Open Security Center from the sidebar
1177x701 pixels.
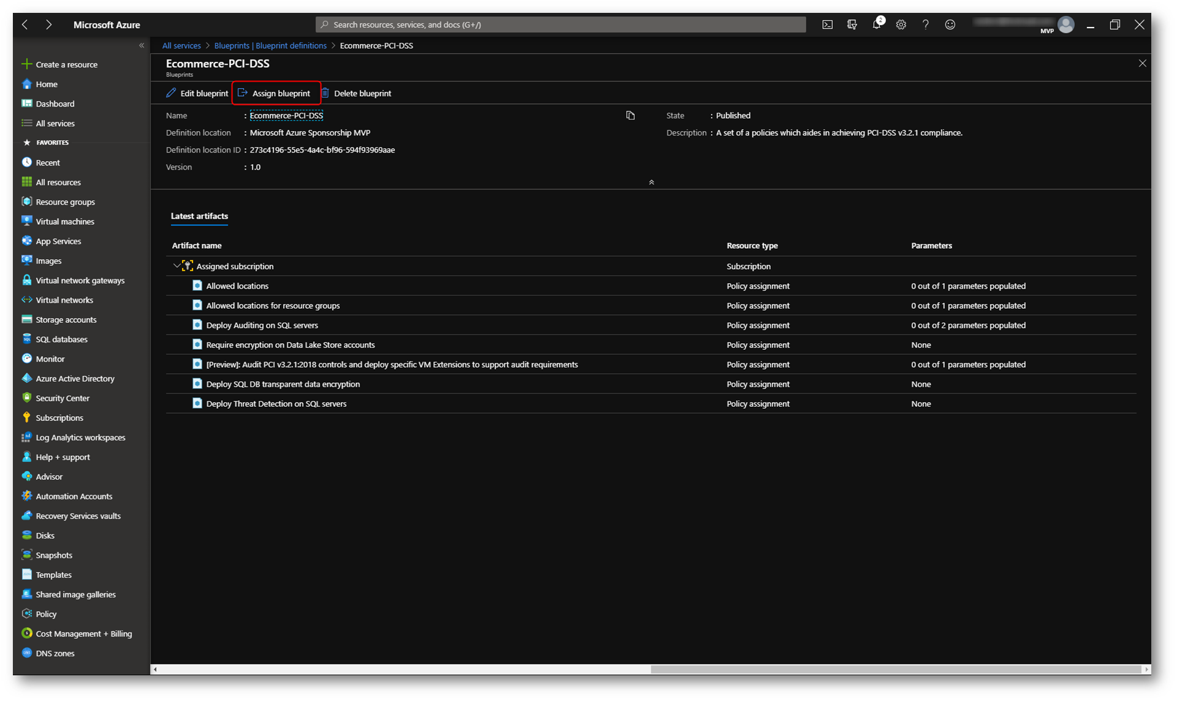click(x=62, y=398)
